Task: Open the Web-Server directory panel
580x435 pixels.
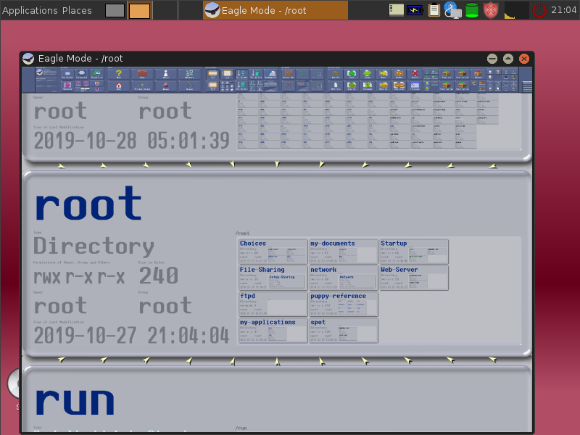Action: (414, 278)
